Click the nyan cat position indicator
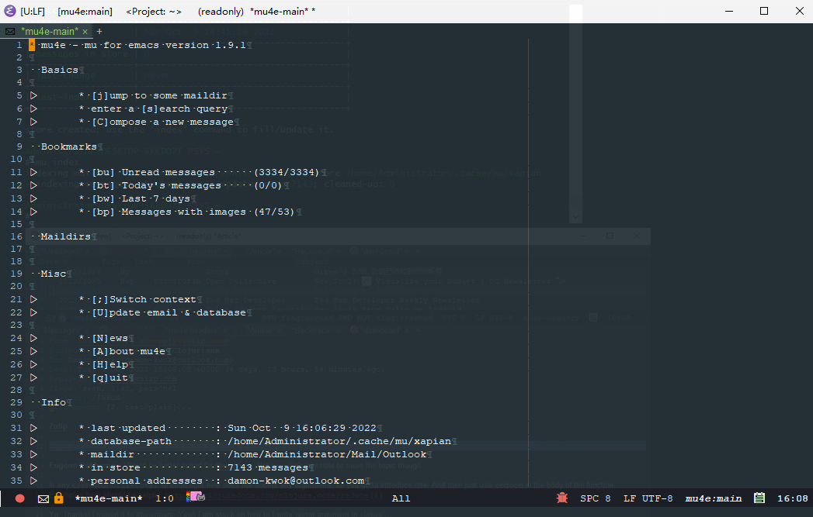 196,497
